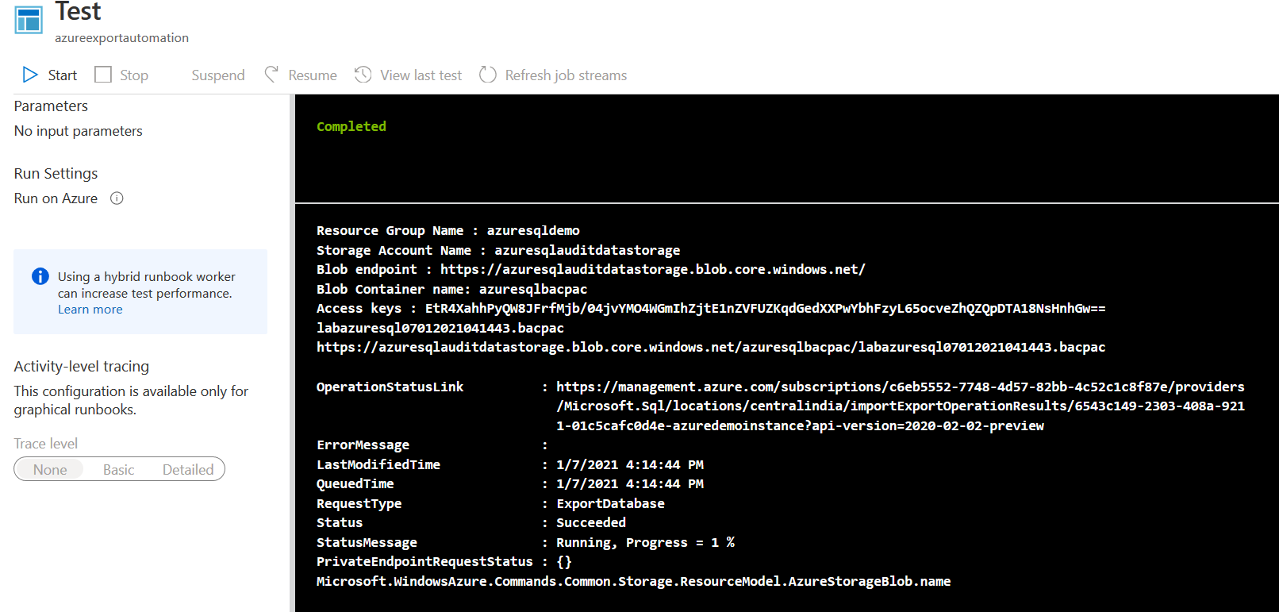Click the Blob endpoint URL in output
The width and height of the screenshot is (1279, 612).
(652, 269)
